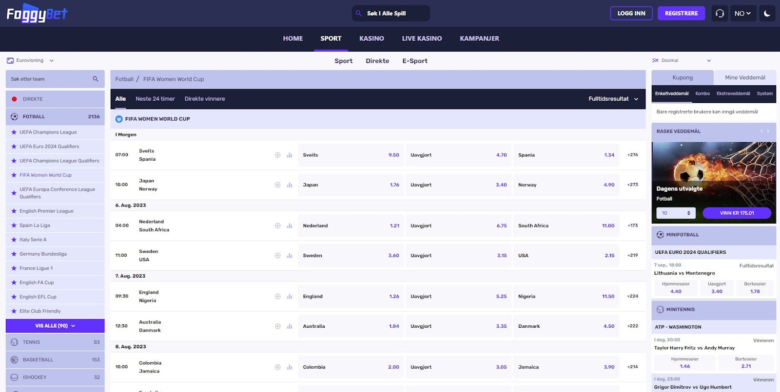Select Nigeria odds 11.50
Screen dimensions: 780x392
pyautogui.click(x=566, y=296)
